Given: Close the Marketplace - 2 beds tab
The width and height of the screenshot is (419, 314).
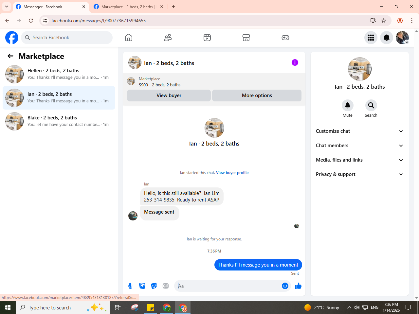Looking at the screenshot, I should (162, 7).
